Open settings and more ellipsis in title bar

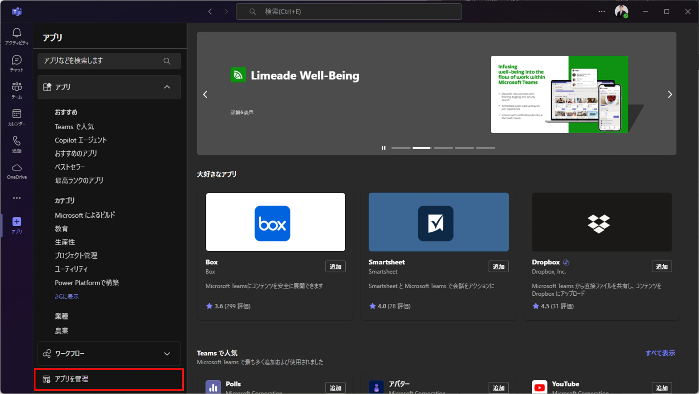point(602,12)
